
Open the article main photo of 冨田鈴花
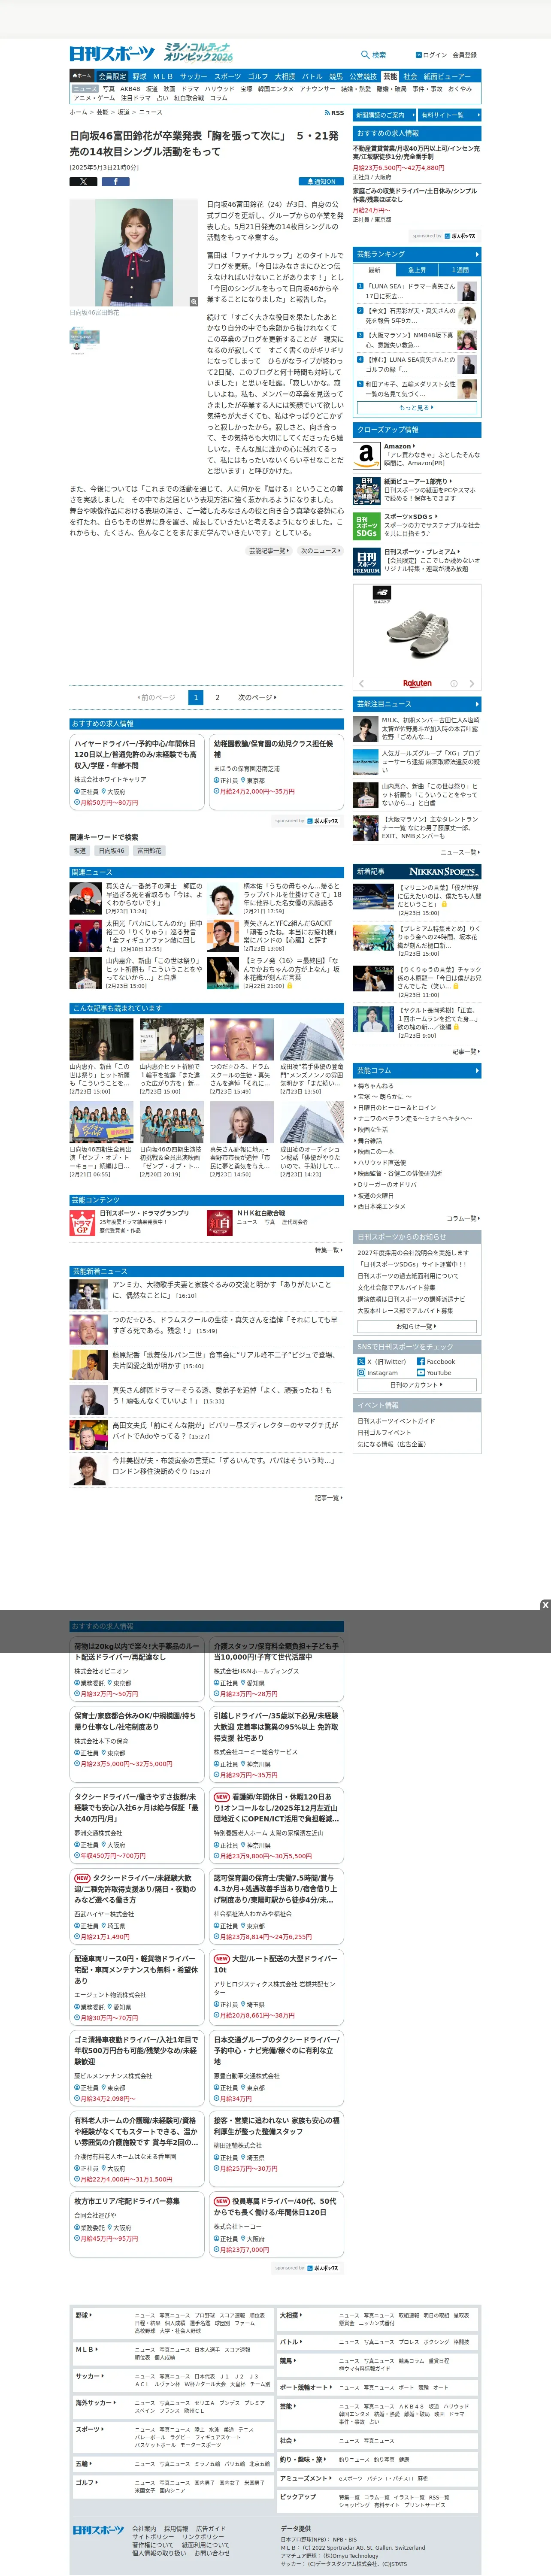(x=134, y=253)
